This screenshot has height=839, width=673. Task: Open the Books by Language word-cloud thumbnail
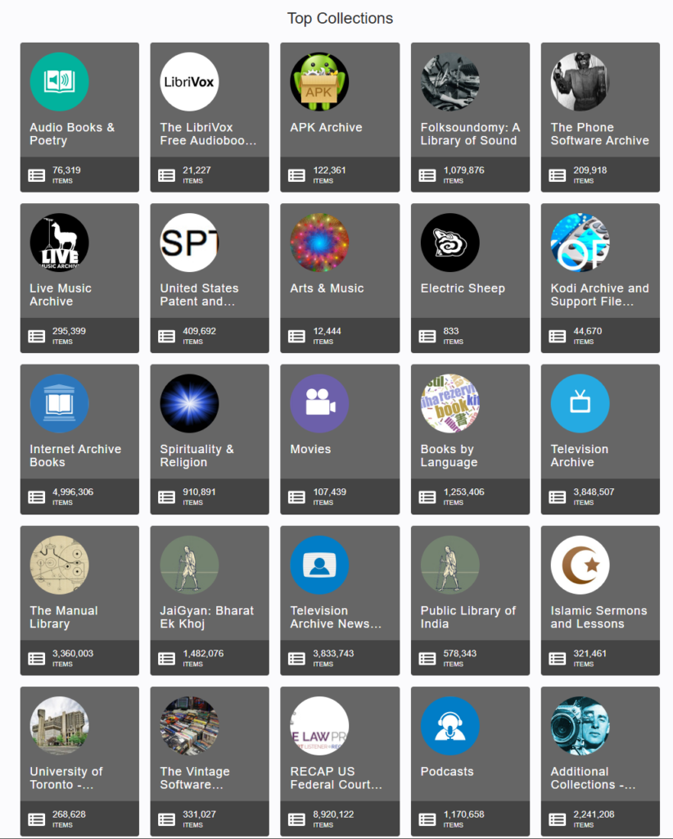[x=450, y=403]
